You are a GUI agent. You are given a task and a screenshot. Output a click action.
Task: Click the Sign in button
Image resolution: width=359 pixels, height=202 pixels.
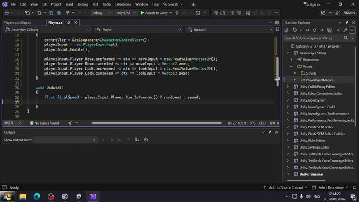click(x=312, y=4)
